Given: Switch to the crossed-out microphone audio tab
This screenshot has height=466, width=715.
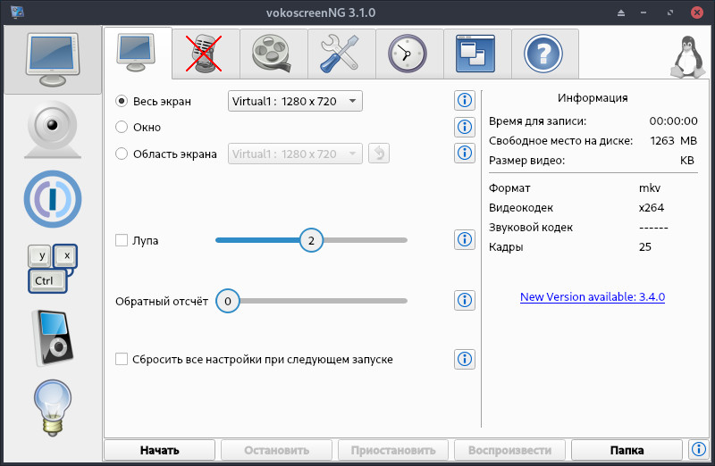Looking at the screenshot, I should click(206, 54).
